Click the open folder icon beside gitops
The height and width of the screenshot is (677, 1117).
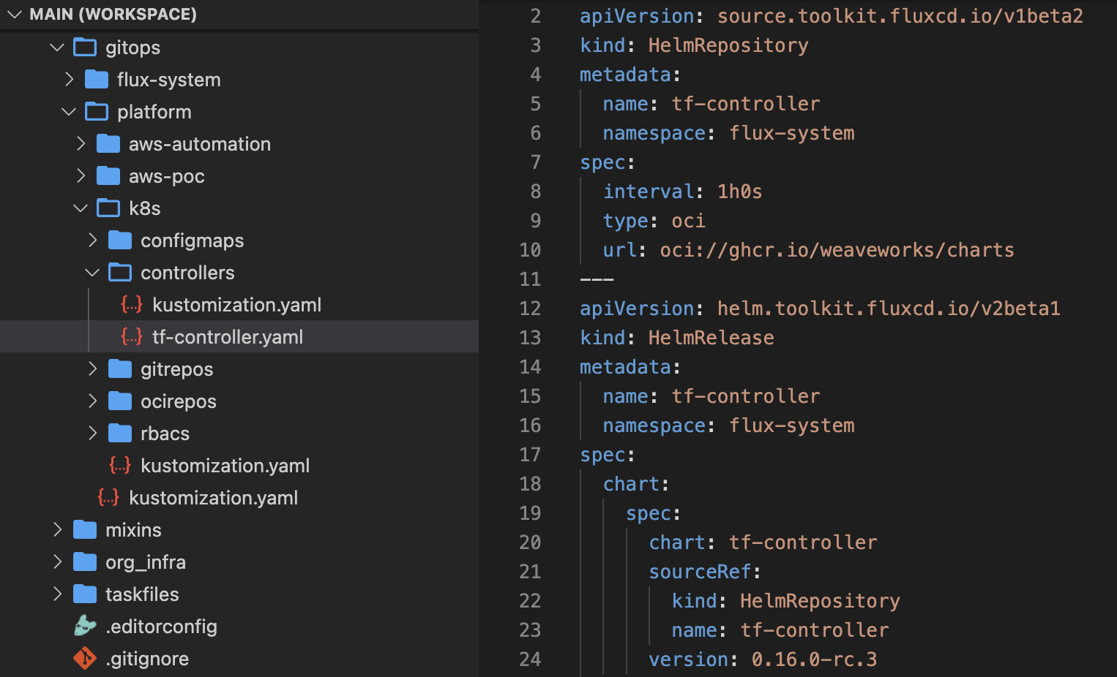pos(83,47)
